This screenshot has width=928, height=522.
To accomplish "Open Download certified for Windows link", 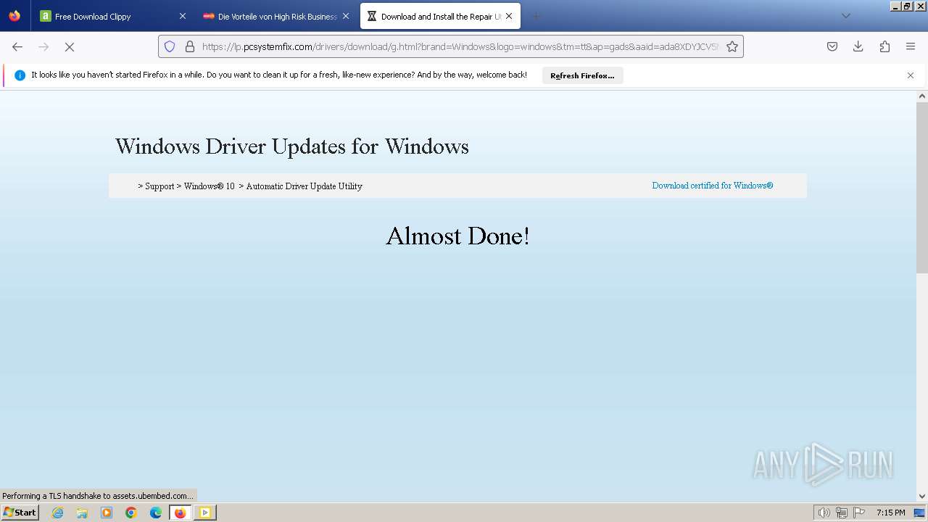I will [x=712, y=186].
